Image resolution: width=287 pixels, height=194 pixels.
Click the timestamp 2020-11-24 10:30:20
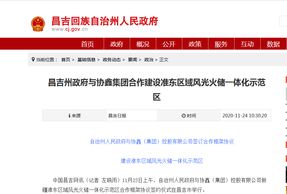244,116
